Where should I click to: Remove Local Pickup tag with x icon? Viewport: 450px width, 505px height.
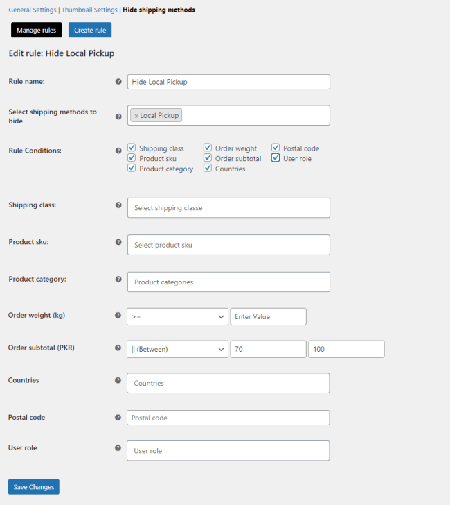tap(136, 116)
